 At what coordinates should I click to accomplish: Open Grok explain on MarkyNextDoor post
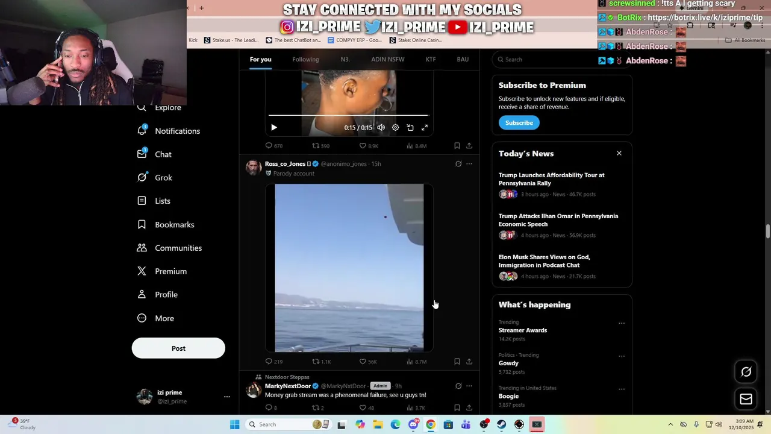pos(458,386)
